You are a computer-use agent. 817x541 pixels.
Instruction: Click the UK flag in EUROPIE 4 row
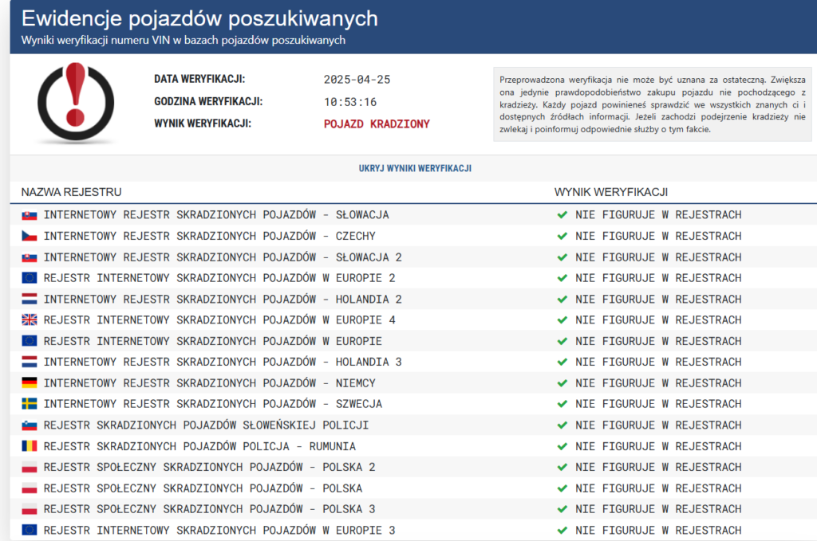click(x=30, y=320)
